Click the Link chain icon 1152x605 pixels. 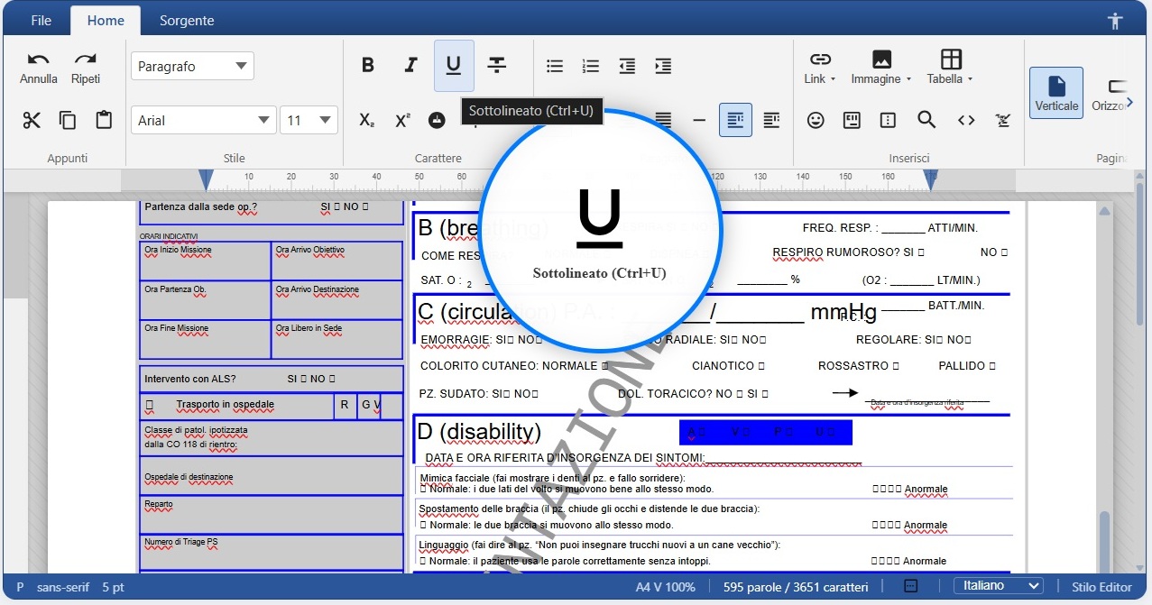pos(820,59)
